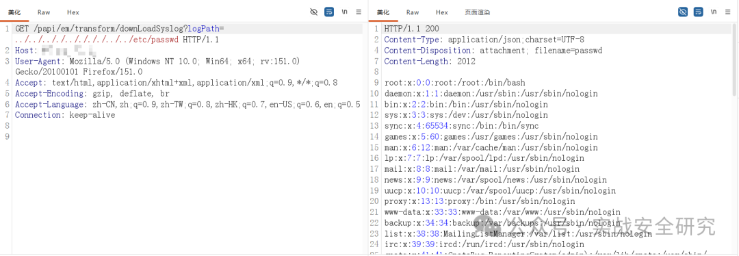
Task: Toggle the blue word-wrap icon in response pane
Action: [x=699, y=12]
